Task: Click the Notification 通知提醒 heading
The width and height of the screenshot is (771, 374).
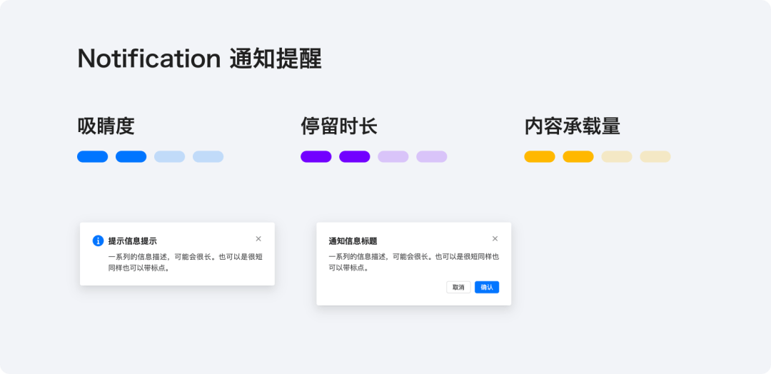Action: pos(200,59)
